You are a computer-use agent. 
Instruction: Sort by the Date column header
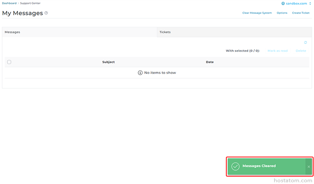(210, 62)
